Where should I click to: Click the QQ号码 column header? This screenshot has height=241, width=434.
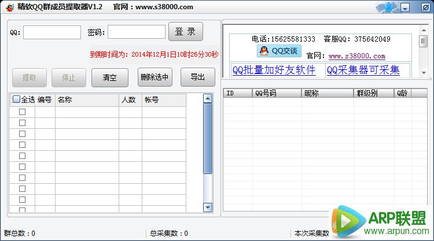click(x=276, y=92)
